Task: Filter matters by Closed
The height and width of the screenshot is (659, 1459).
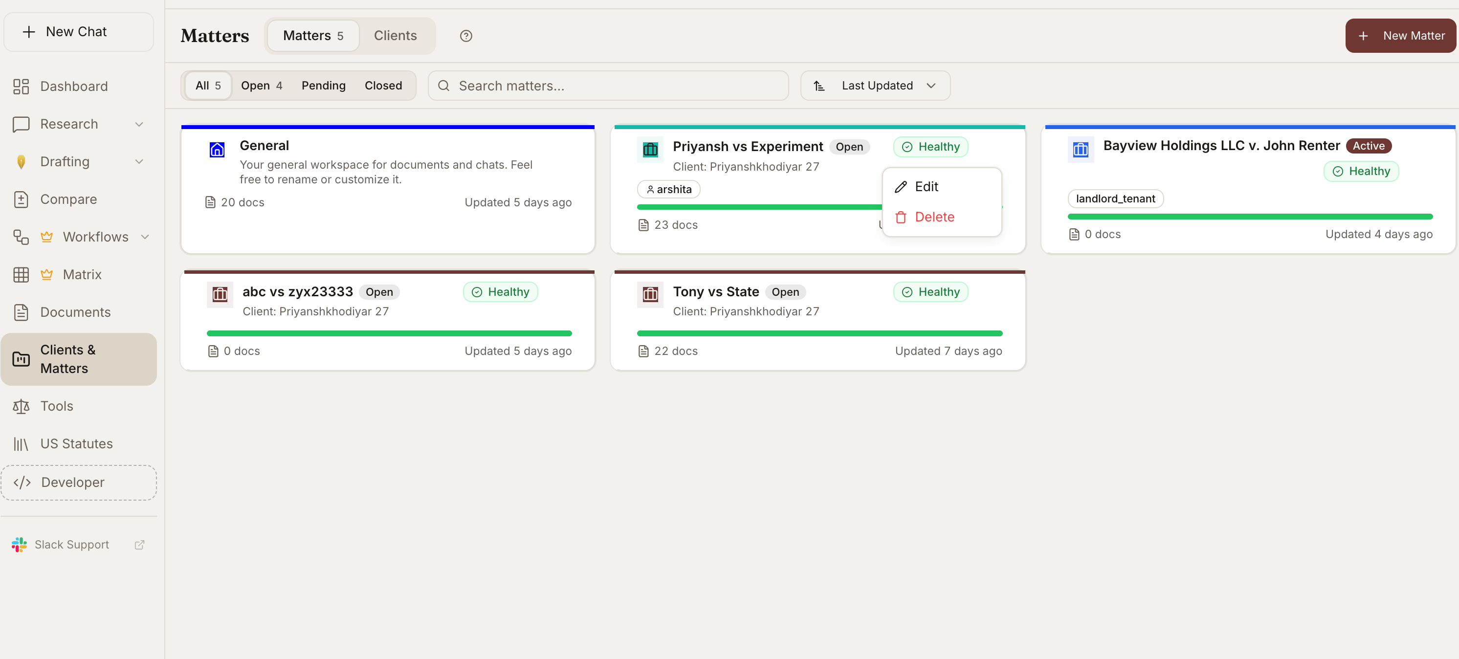Action: [383, 86]
